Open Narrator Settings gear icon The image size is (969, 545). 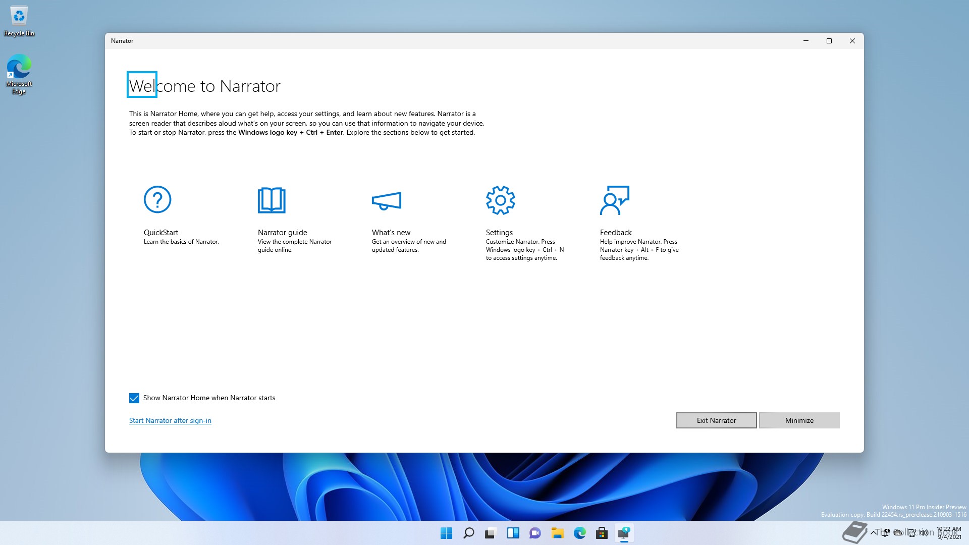click(500, 200)
